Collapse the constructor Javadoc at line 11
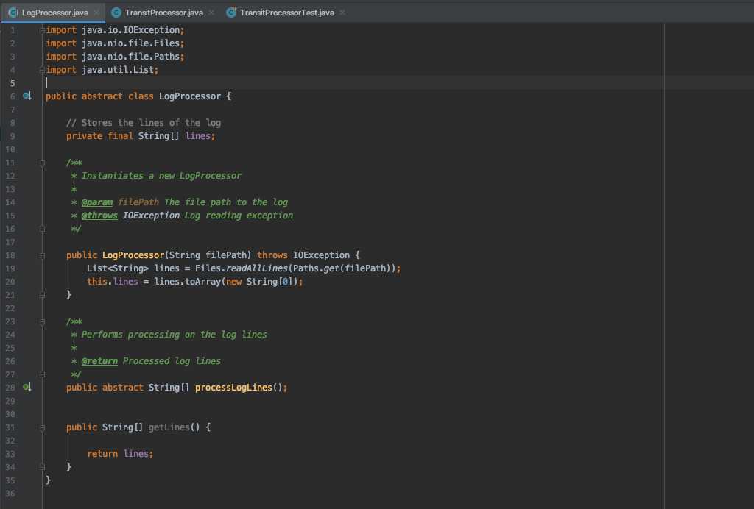The width and height of the screenshot is (754, 509). pos(42,163)
